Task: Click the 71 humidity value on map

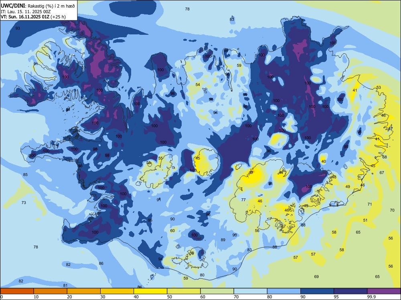Action: 370,204
